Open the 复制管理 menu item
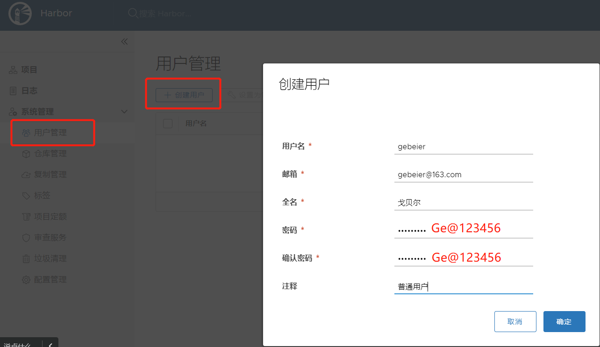 (x=50, y=175)
